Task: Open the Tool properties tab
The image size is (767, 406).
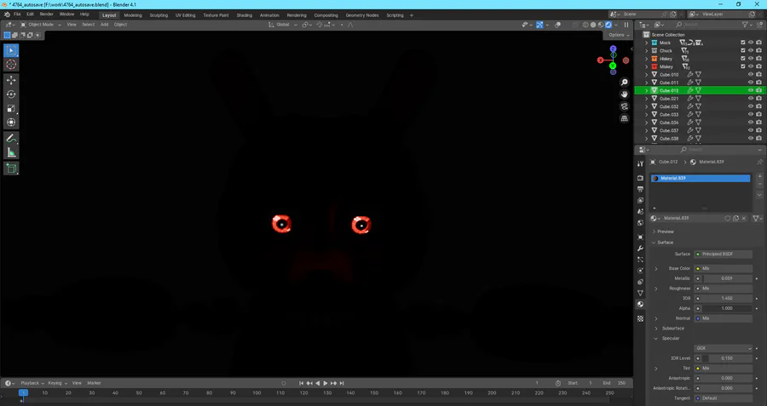Action: click(640, 163)
